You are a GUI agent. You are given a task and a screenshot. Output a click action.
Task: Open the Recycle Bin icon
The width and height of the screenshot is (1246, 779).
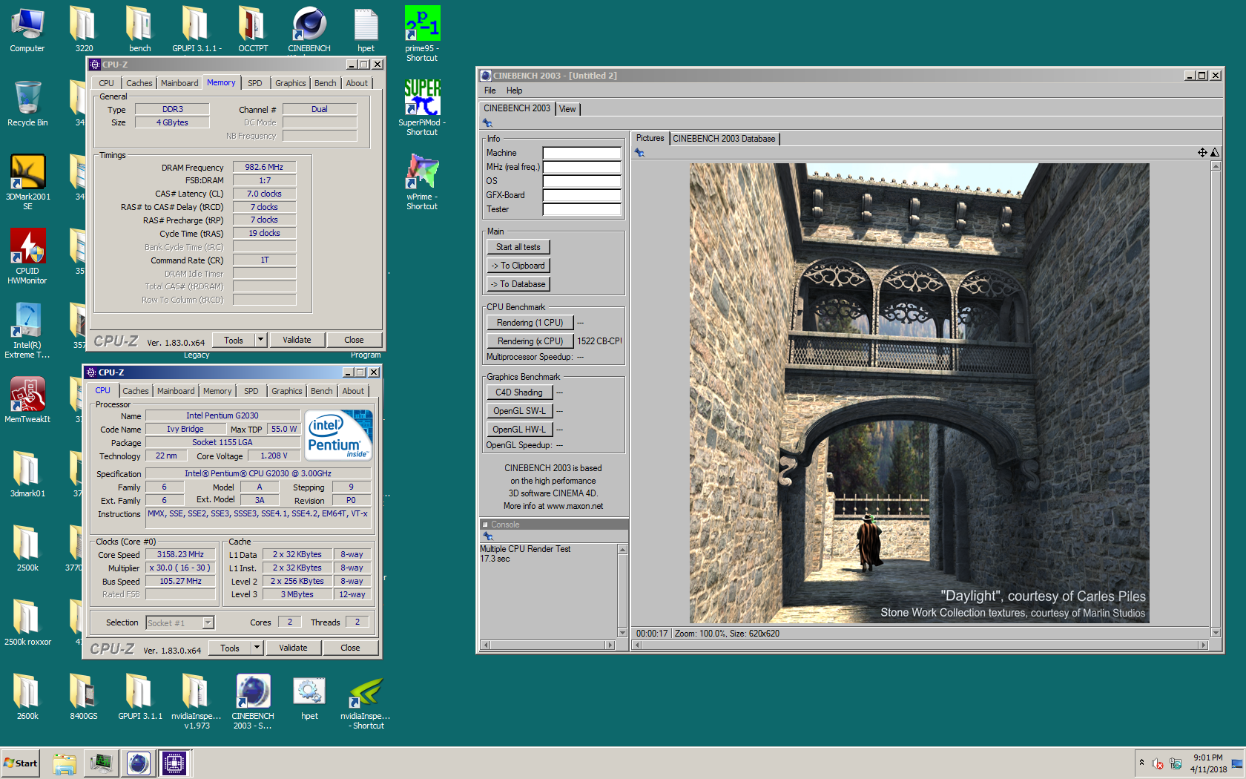[x=27, y=104]
